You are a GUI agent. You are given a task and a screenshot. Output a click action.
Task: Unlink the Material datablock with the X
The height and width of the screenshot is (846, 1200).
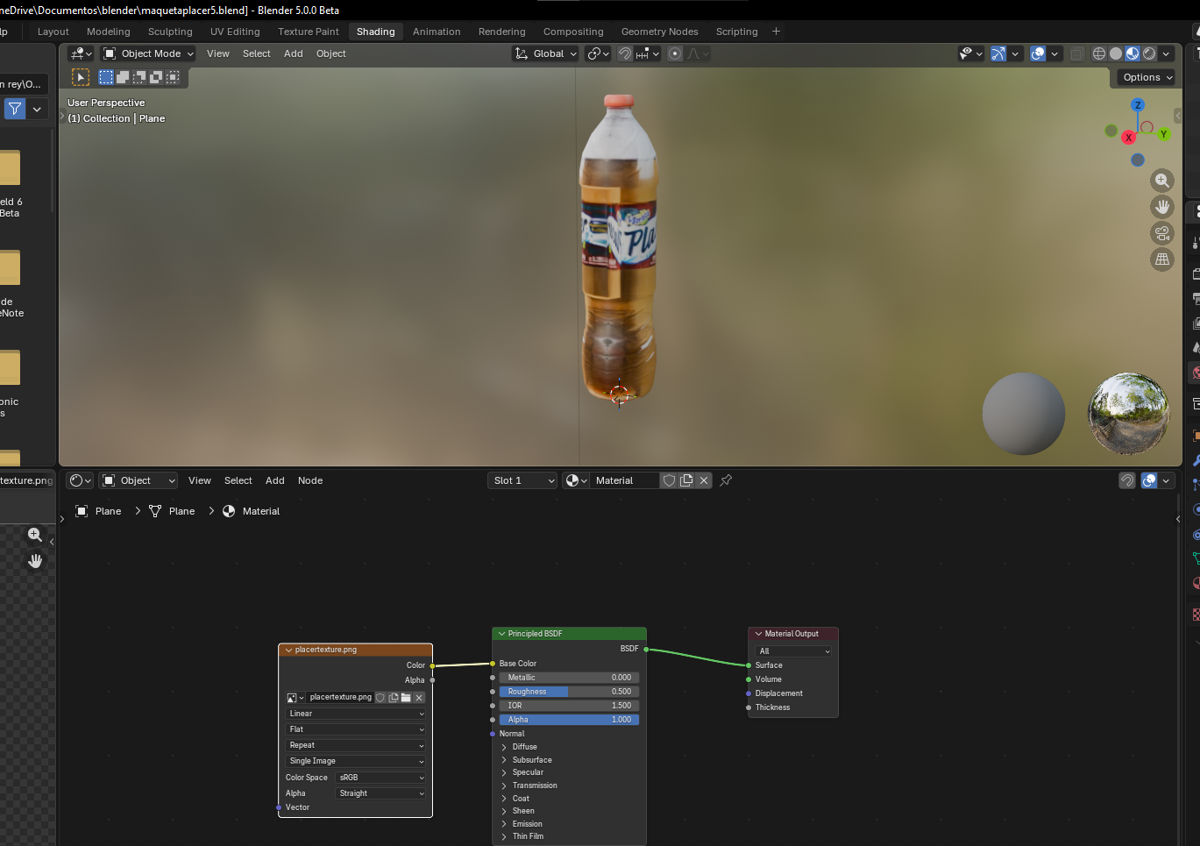(703, 480)
